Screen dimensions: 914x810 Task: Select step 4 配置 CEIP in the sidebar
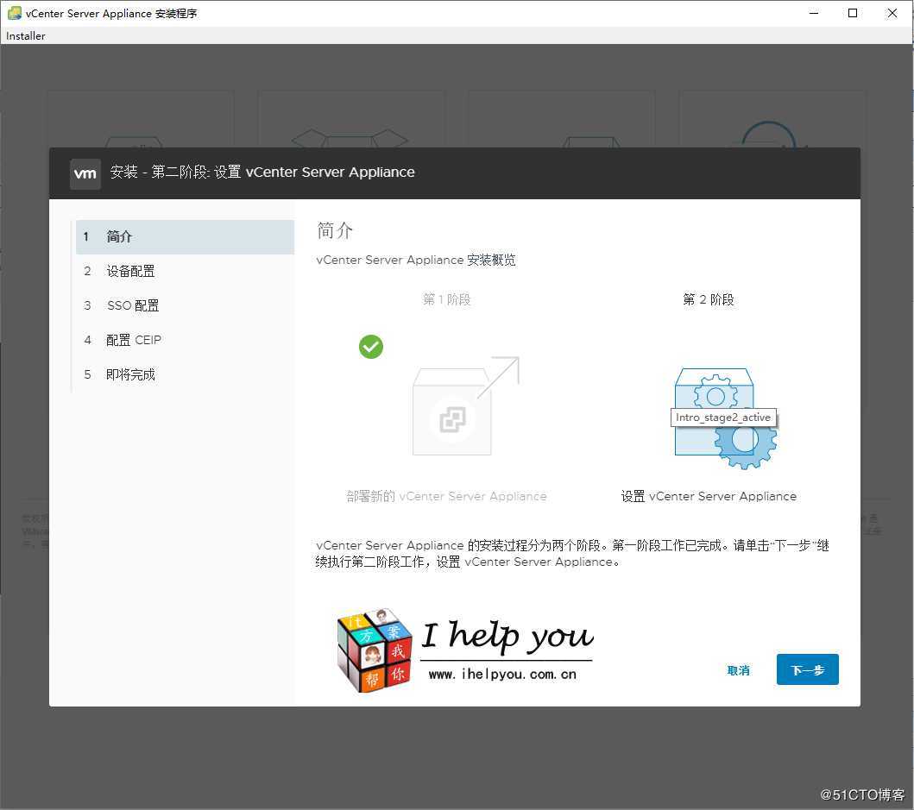click(x=185, y=340)
